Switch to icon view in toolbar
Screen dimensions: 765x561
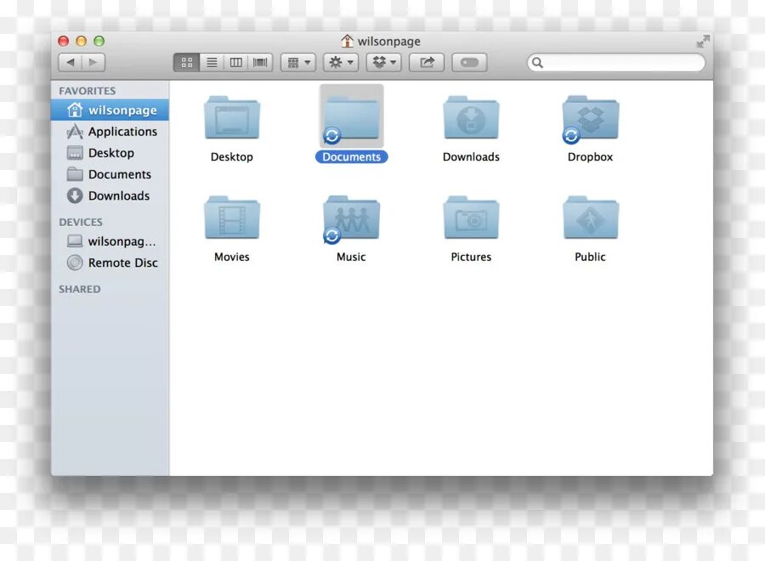pyautogui.click(x=187, y=62)
